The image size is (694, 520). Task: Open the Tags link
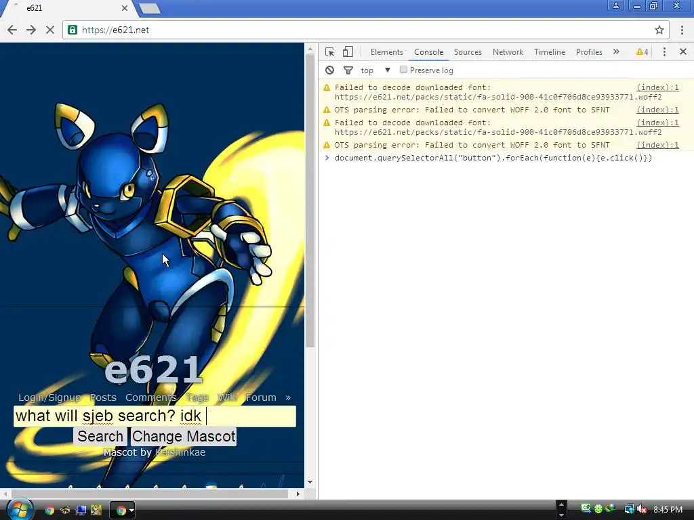(197, 397)
